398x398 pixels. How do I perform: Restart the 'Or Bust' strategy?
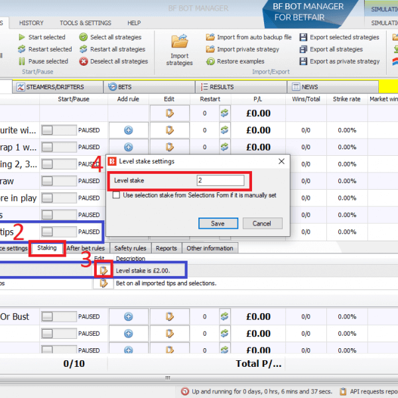pos(225,316)
